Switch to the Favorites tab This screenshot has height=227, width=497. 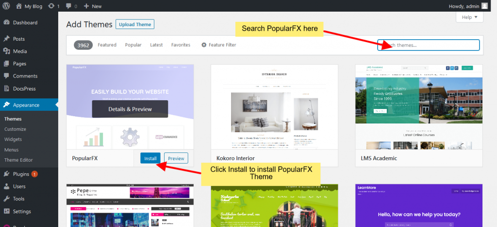[181, 45]
